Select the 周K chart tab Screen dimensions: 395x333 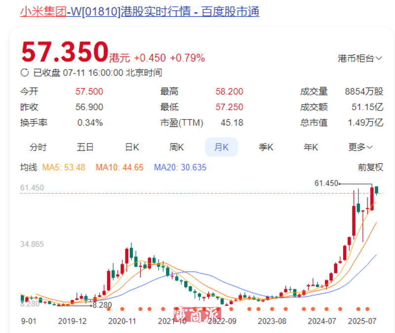coord(177,147)
